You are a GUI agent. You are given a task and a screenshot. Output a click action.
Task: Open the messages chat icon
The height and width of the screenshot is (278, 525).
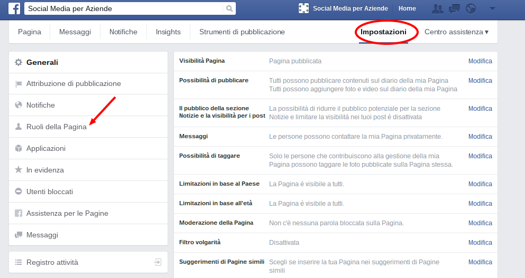pos(454,8)
